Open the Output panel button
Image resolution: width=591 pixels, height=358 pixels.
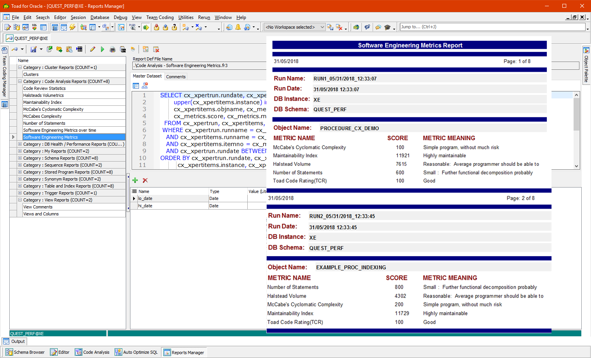click(14, 341)
